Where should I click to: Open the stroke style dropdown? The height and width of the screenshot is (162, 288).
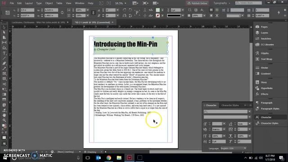183,16
